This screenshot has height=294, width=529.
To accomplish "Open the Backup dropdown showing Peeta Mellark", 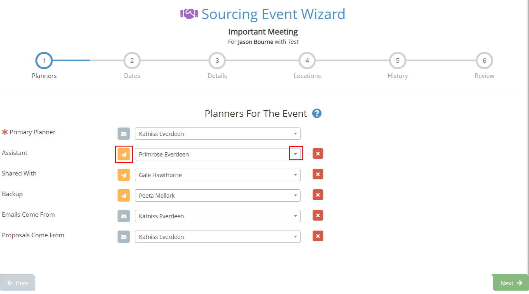I will pos(295,195).
